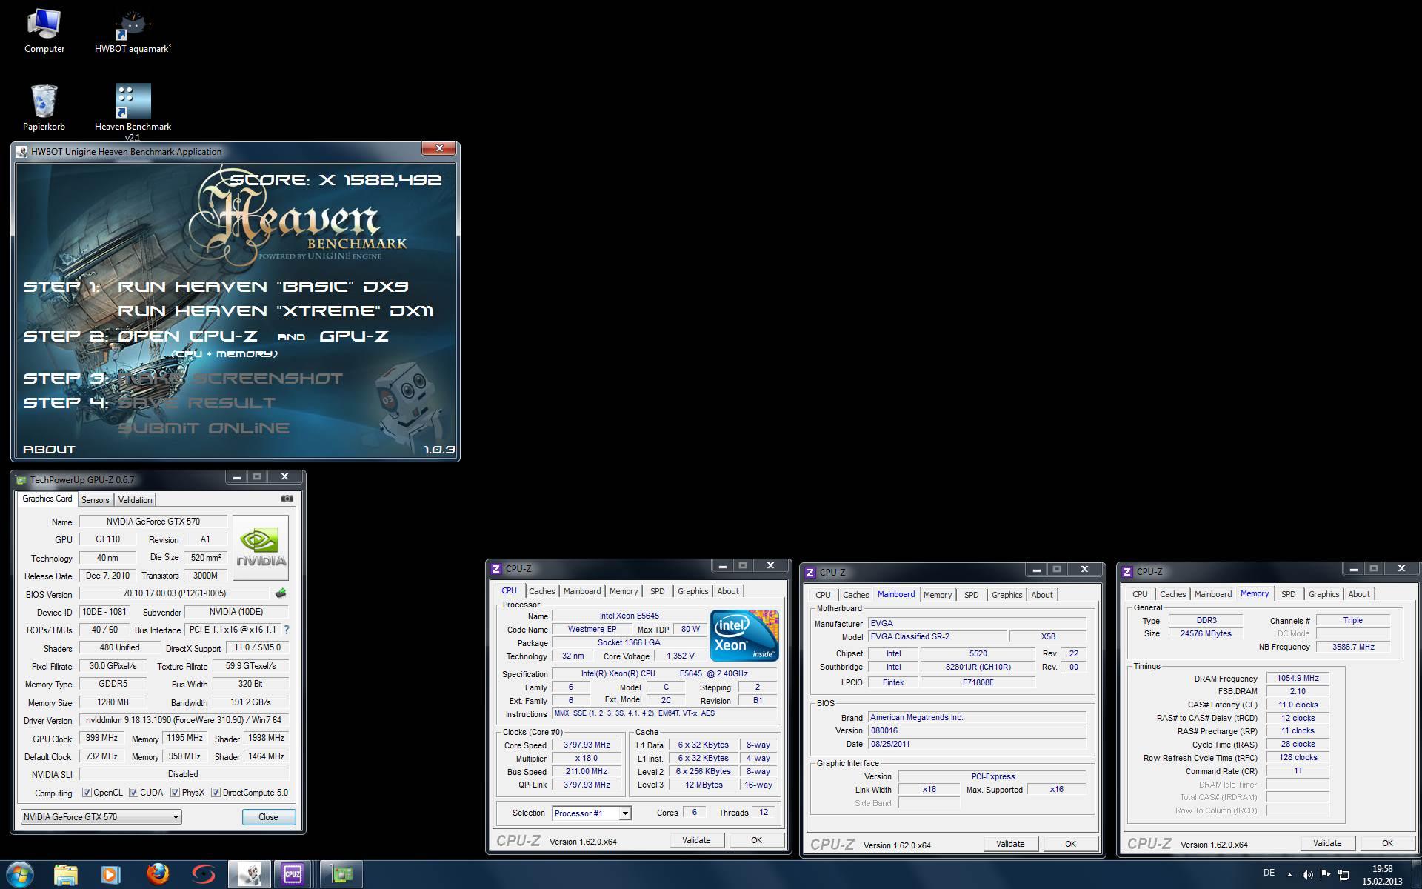Open the Windows Start button
Viewport: 1422px width, 889px height.
click(x=20, y=874)
